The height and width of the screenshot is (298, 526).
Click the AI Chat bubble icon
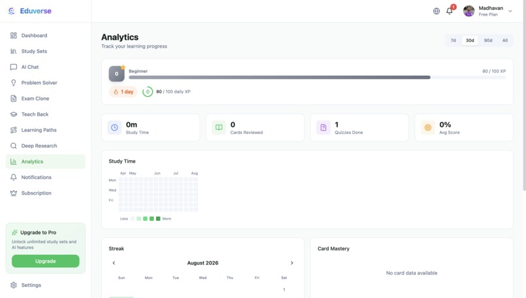(x=14, y=67)
